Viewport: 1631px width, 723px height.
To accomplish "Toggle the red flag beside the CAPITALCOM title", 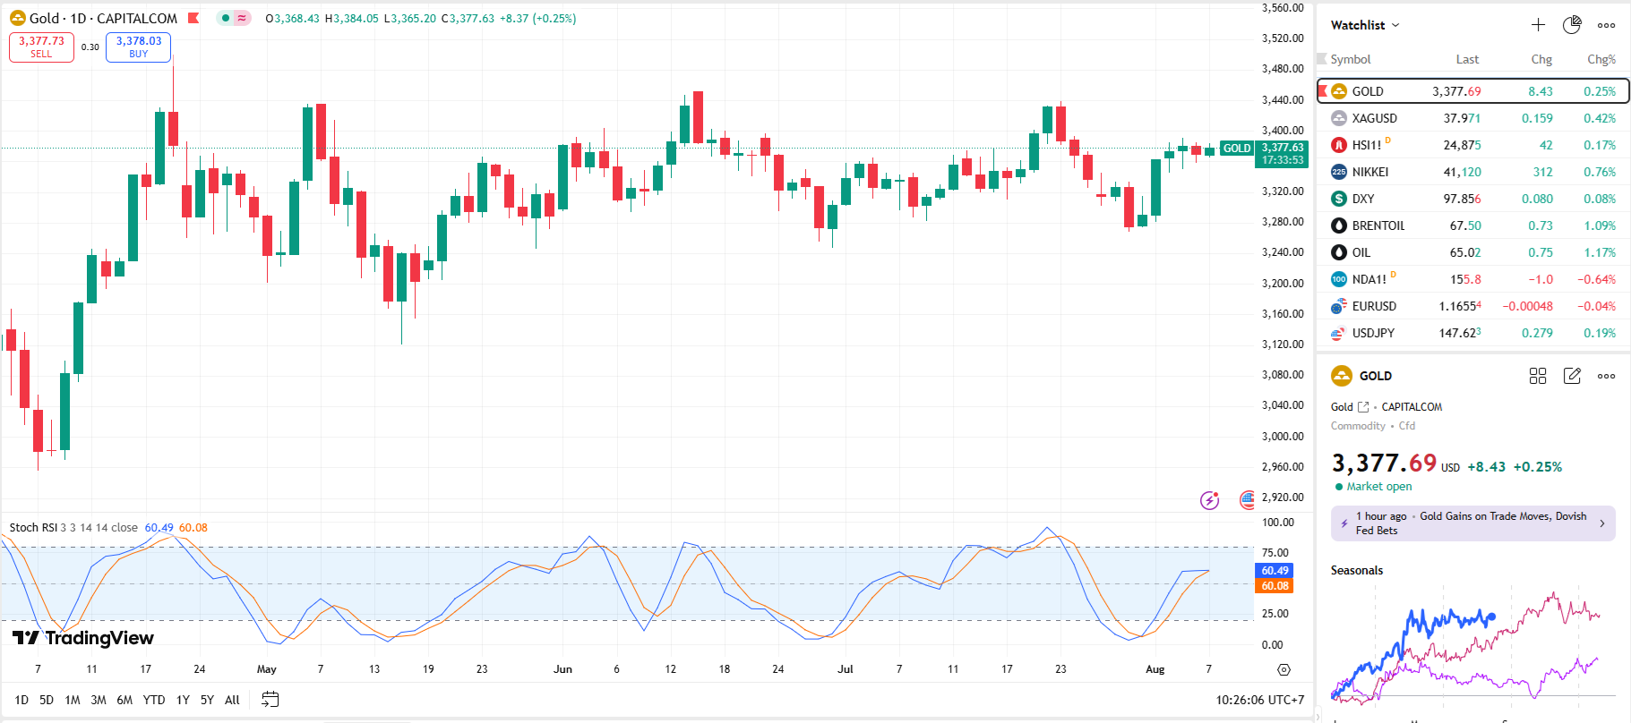I will pos(193,18).
